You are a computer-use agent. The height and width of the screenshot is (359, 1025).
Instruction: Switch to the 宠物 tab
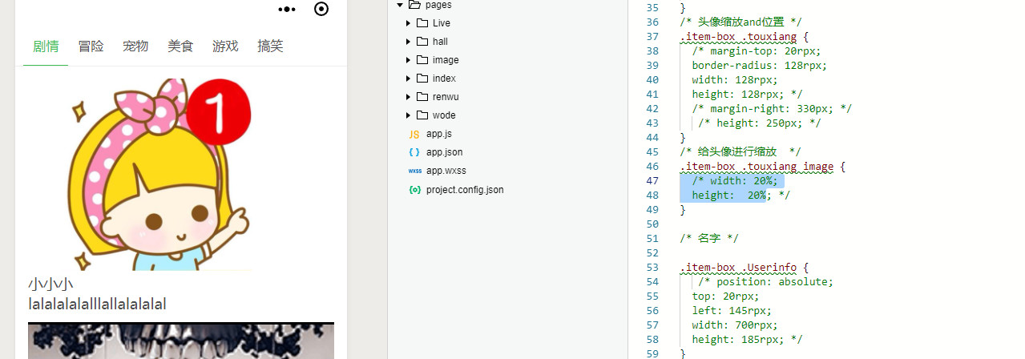coord(135,46)
